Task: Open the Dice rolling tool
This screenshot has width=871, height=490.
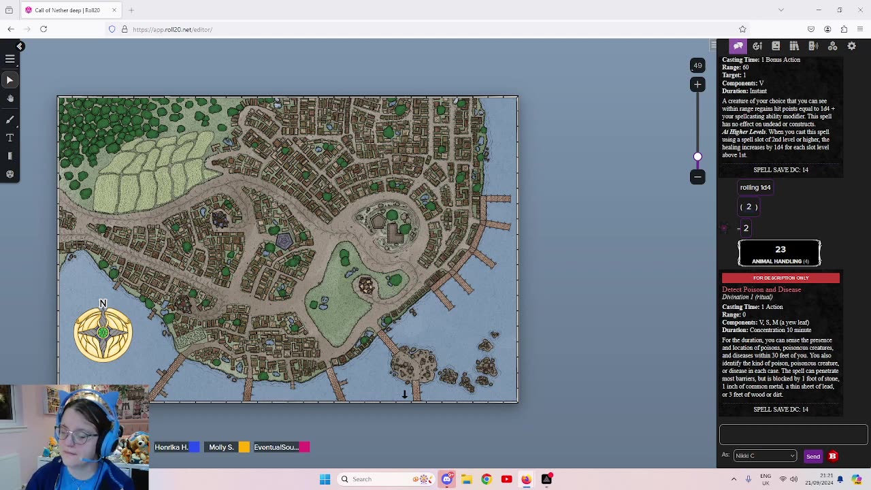Action: click(x=10, y=174)
